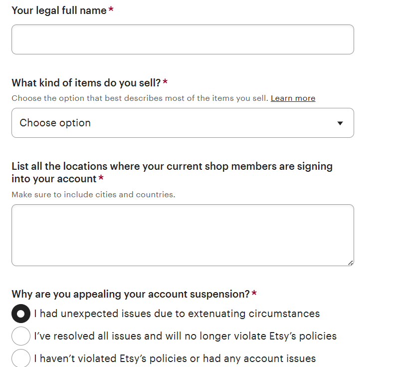Click the legal full name text field
The width and height of the screenshot is (411, 367).
click(x=183, y=39)
